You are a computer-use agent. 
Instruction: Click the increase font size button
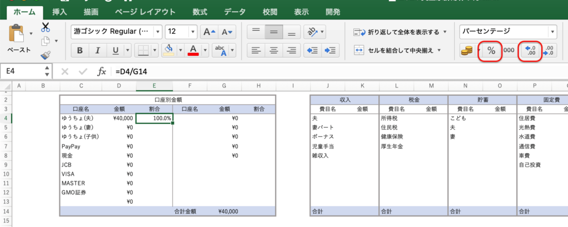coord(209,32)
